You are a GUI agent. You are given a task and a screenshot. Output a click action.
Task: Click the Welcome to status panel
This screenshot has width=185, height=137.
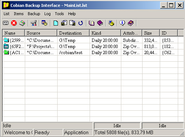pos(18,132)
